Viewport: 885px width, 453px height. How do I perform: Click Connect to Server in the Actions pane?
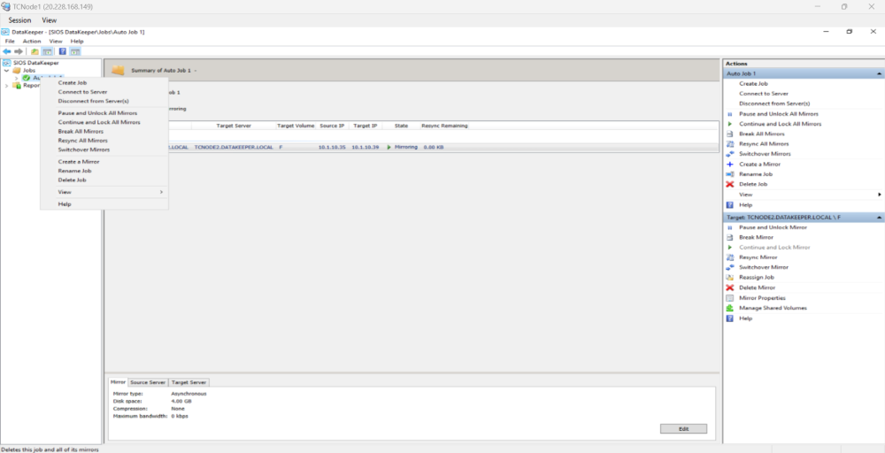pyautogui.click(x=764, y=94)
